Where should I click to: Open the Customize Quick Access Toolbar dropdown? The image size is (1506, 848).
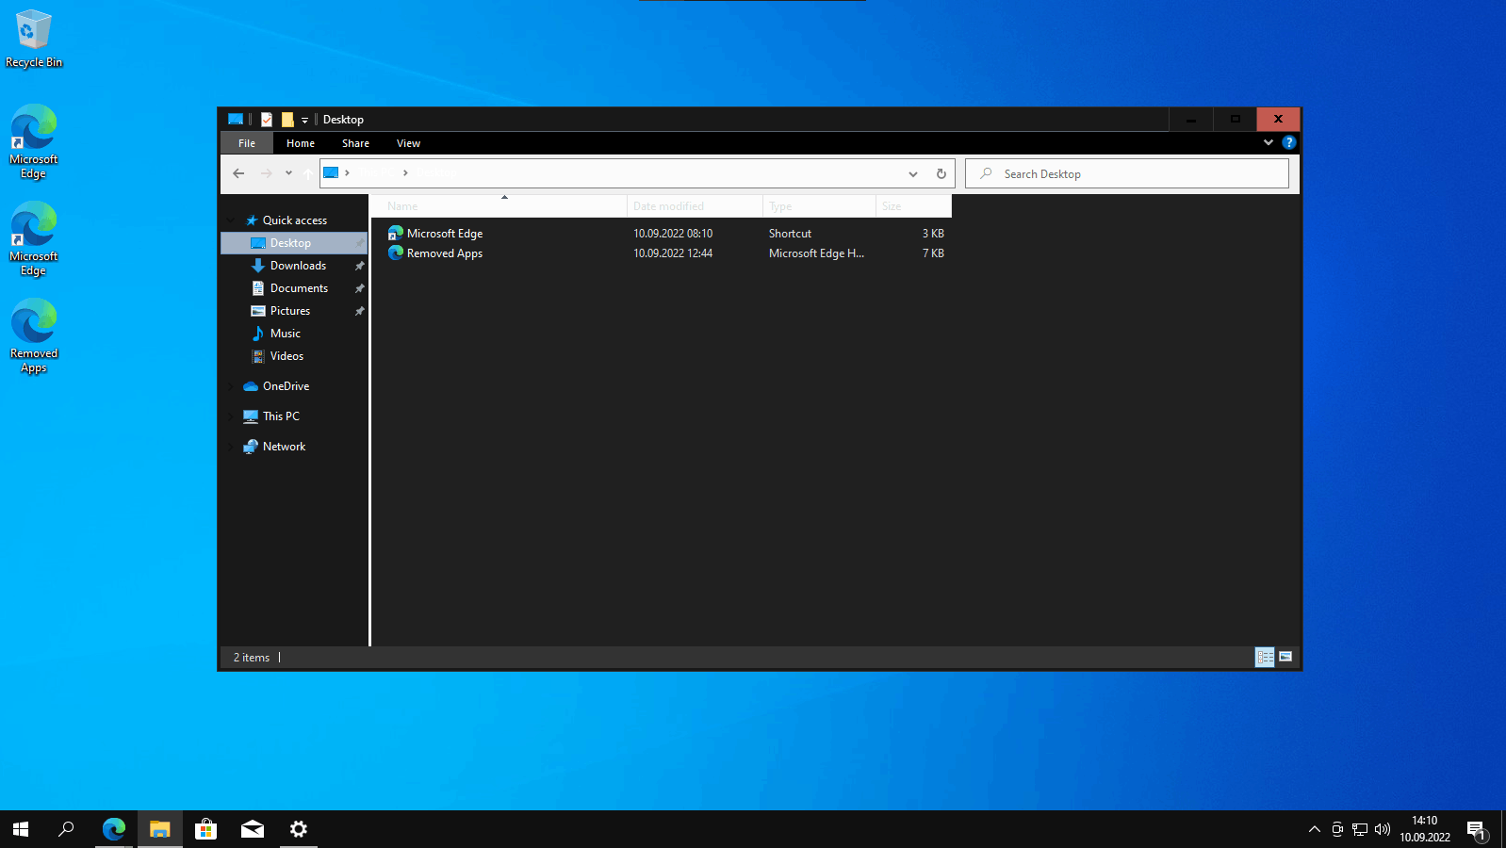click(304, 121)
